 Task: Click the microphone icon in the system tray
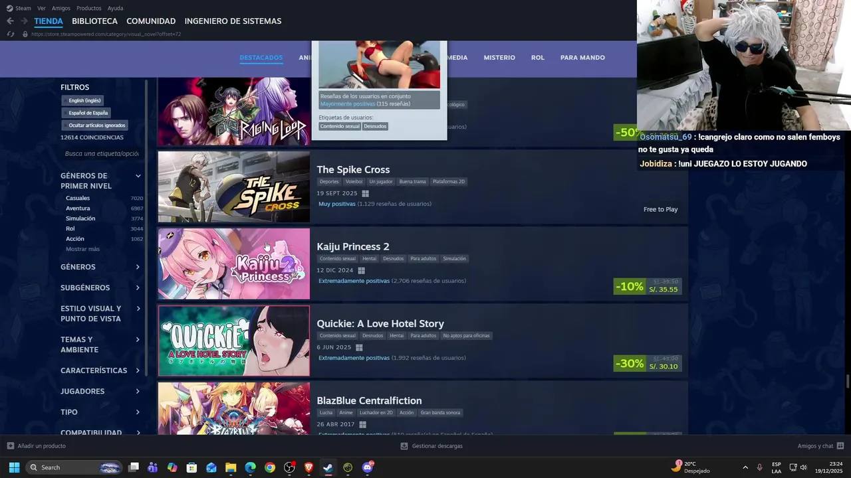tap(759, 467)
